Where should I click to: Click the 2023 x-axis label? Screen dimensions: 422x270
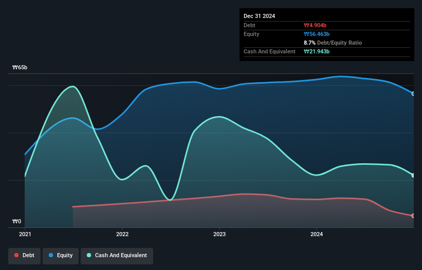(219, 234)
